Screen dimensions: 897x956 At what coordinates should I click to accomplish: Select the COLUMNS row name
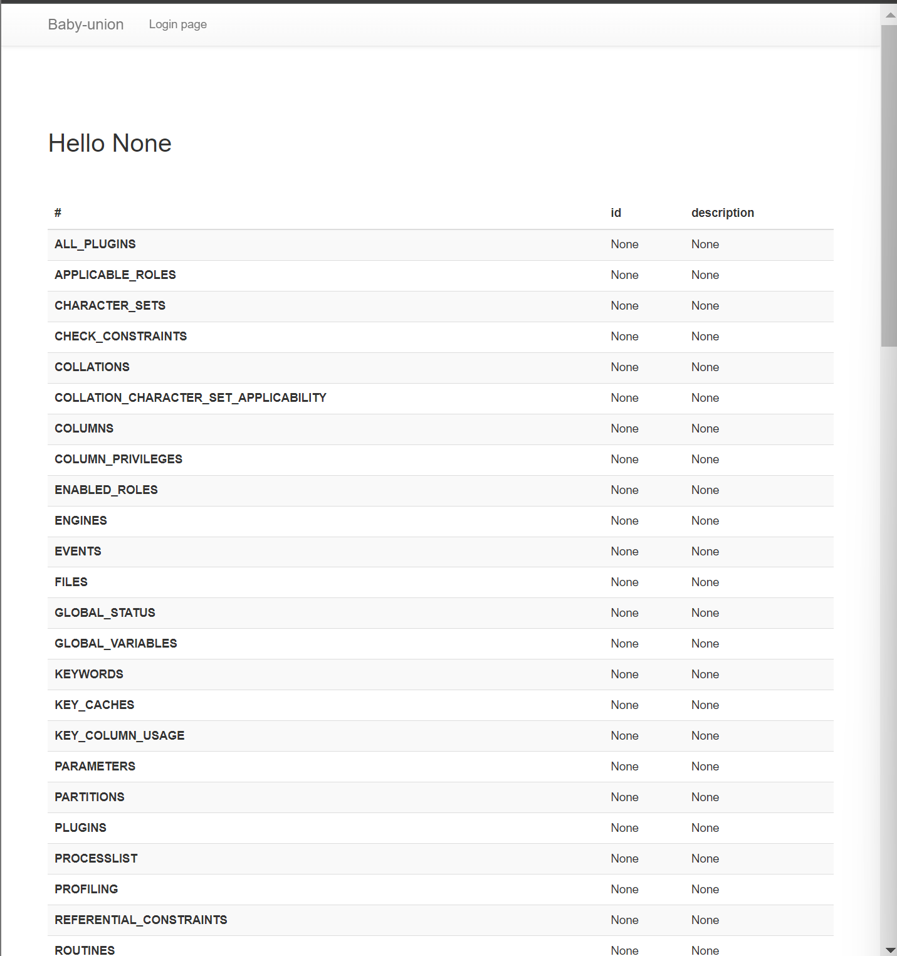coord(84,429)
